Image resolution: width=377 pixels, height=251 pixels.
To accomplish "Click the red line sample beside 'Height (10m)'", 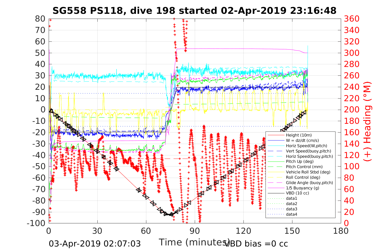I will (276, 135).
